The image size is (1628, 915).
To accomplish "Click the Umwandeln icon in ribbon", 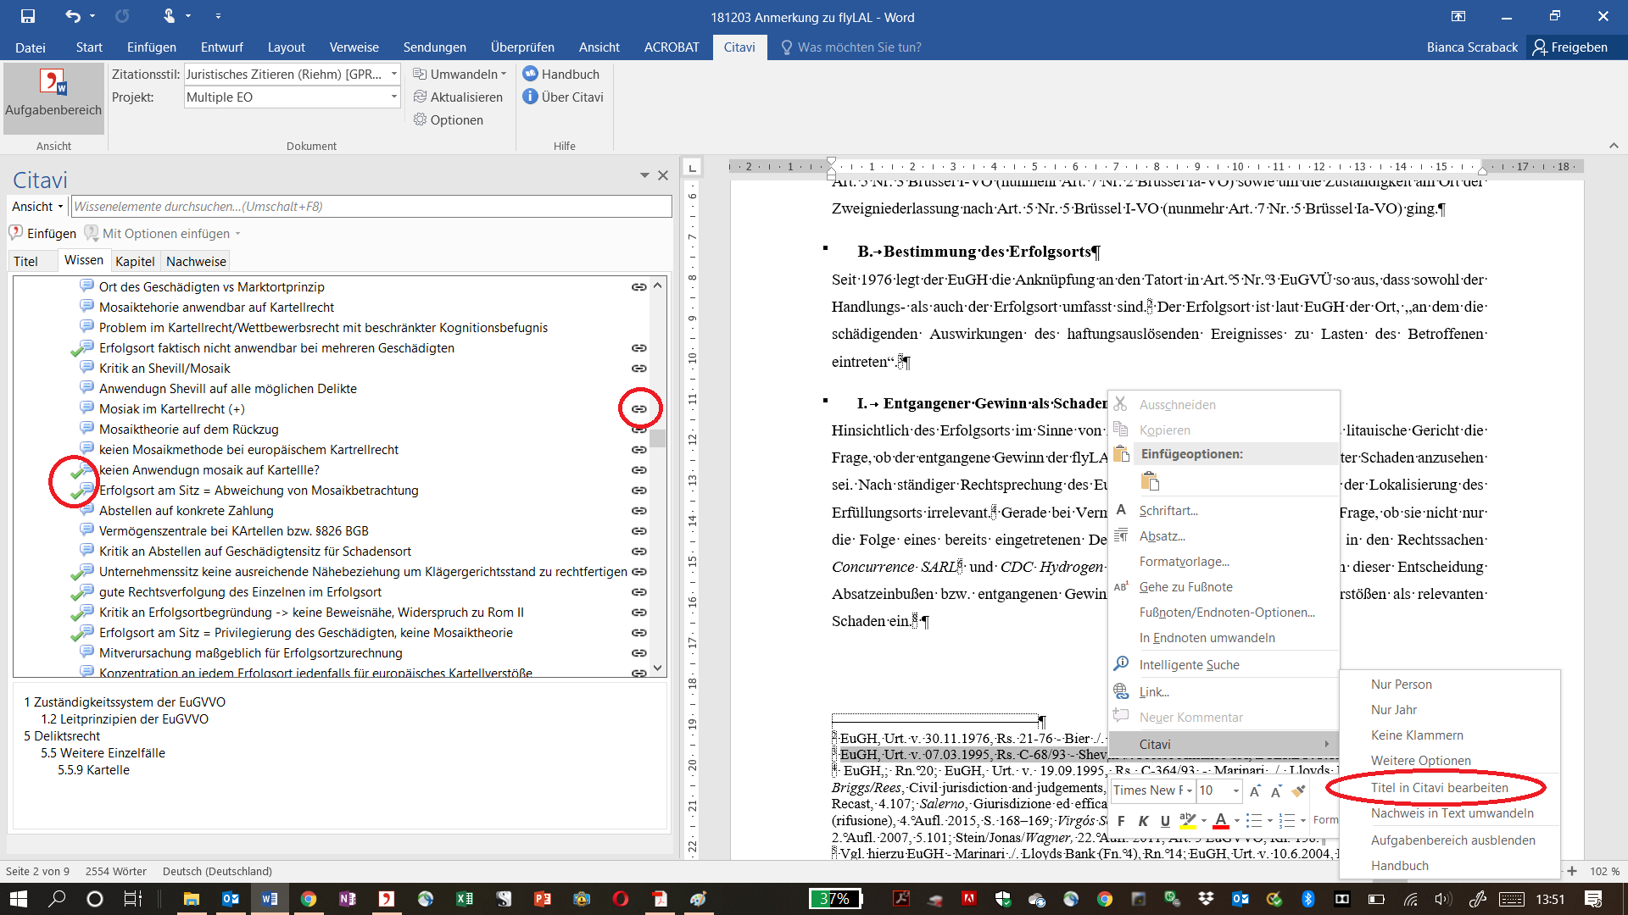I will click(x=420, y=74).
